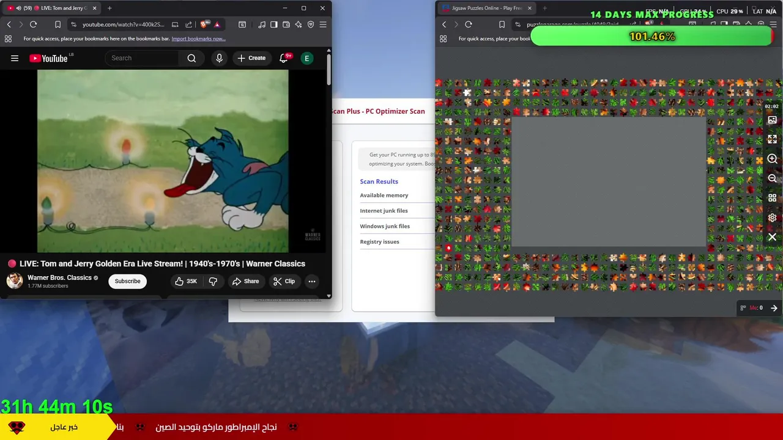Open Brave VPN shield icon
The image size is (783, 440).
pyautogui.click(x=311, y=24)
